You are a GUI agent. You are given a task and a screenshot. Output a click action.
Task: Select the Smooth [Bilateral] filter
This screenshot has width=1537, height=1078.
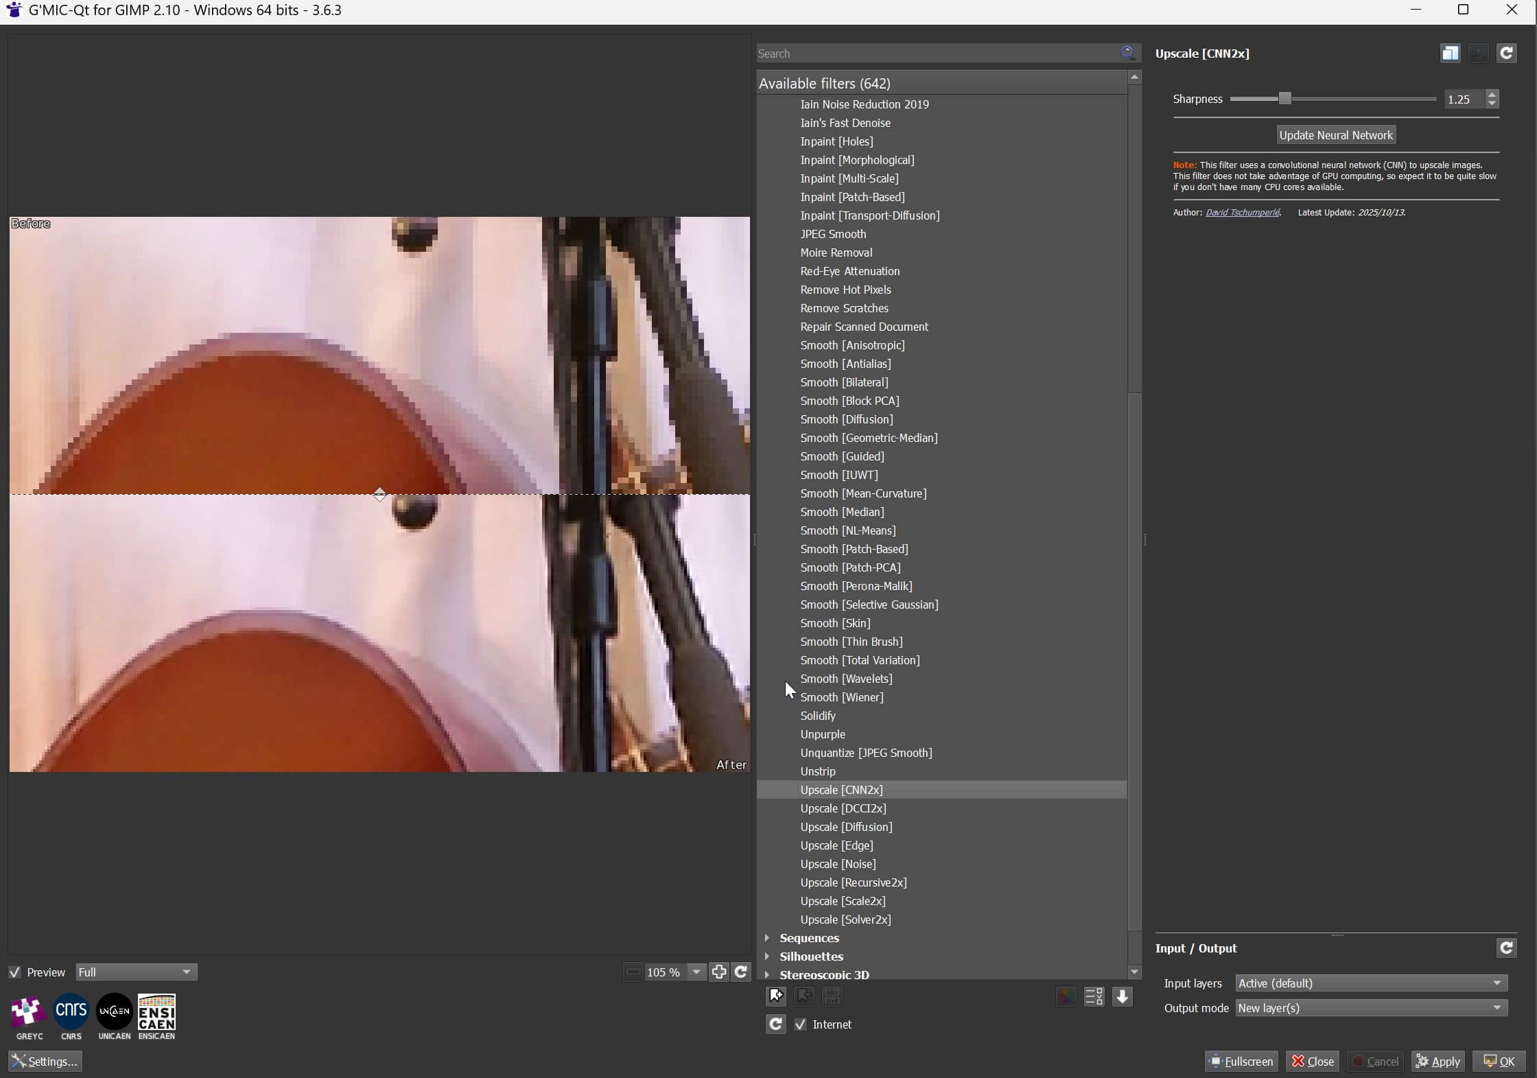(844, 382)
